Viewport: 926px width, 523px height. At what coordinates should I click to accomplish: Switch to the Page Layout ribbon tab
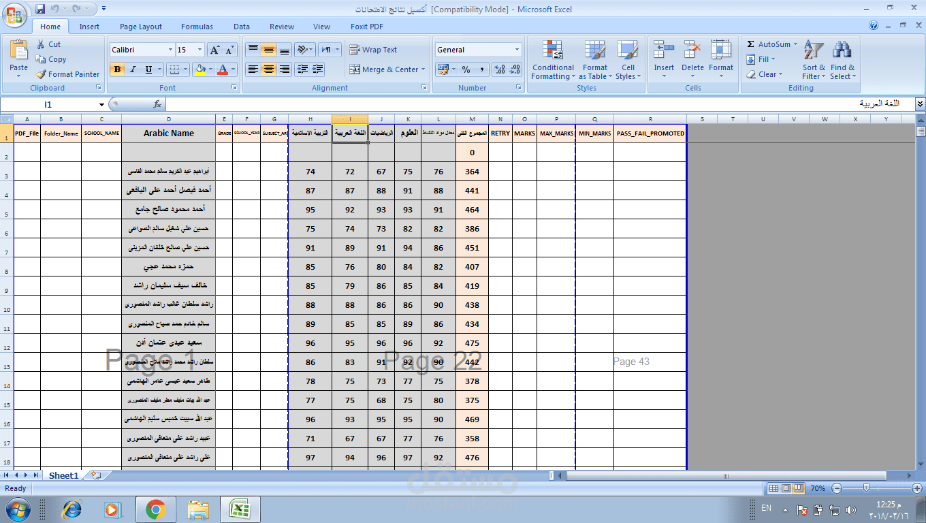(141, 27)
